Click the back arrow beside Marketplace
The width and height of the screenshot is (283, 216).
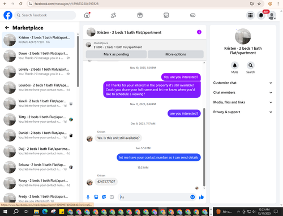[7, 28]
